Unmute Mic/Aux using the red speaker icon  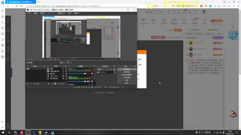(88, 73)
